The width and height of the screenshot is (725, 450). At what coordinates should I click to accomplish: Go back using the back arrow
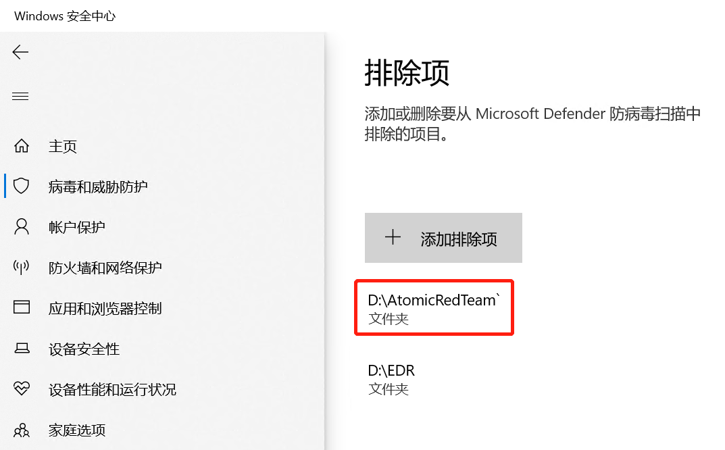click(x=20, y=52)
